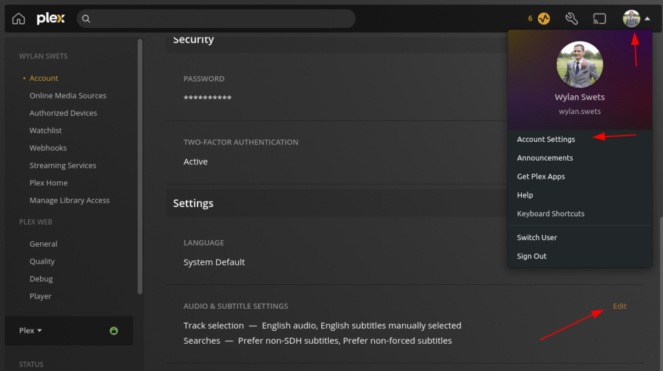Open the cast to device icon
This screenshot has width=663, height=371.
pos(600,19)
